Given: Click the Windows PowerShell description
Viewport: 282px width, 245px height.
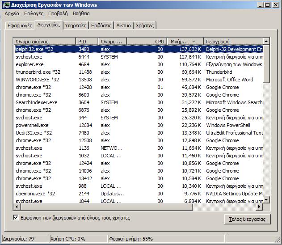Looking at the screenshot, I should [x=228, y=125].
